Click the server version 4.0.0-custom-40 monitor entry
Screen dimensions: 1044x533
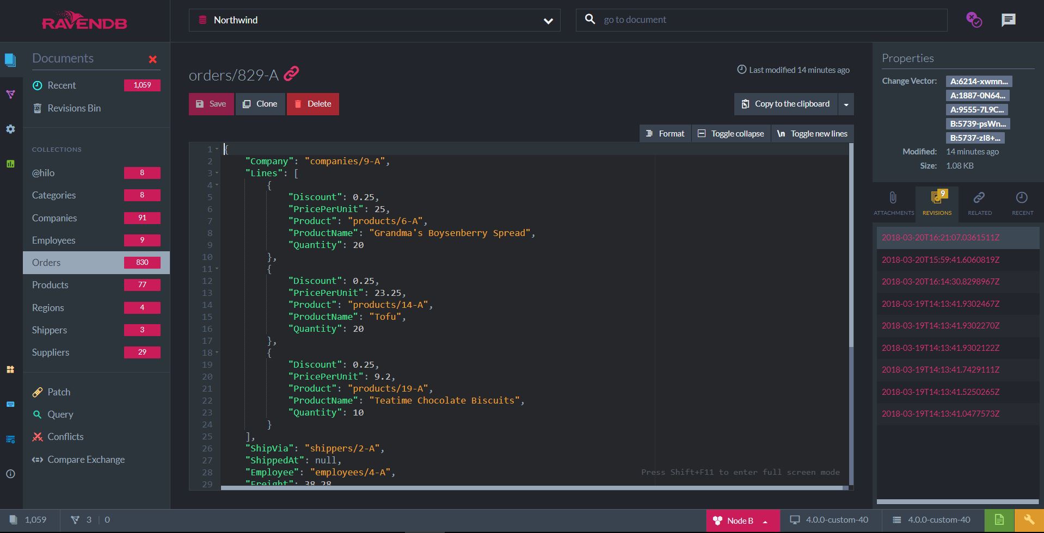pos(829,520)
